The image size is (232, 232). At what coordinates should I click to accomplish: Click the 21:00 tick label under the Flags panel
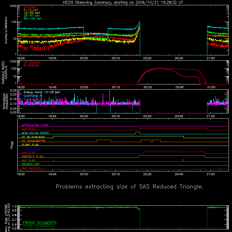(211, 174)
